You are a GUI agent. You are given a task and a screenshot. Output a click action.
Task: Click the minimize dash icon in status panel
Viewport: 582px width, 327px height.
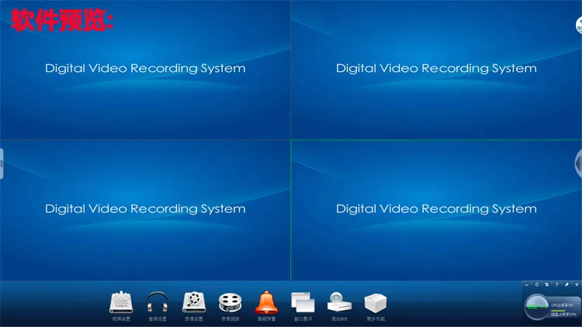(x=527, y=284)
